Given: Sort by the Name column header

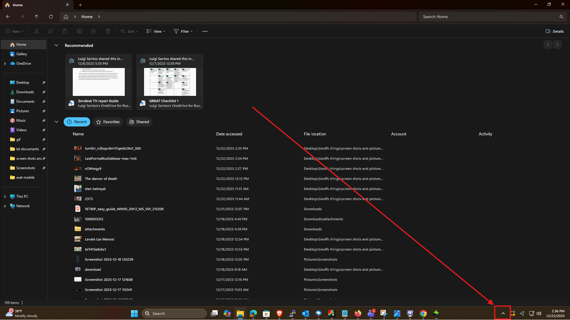Looking at the screenshot, I should [x=78, y=134].
